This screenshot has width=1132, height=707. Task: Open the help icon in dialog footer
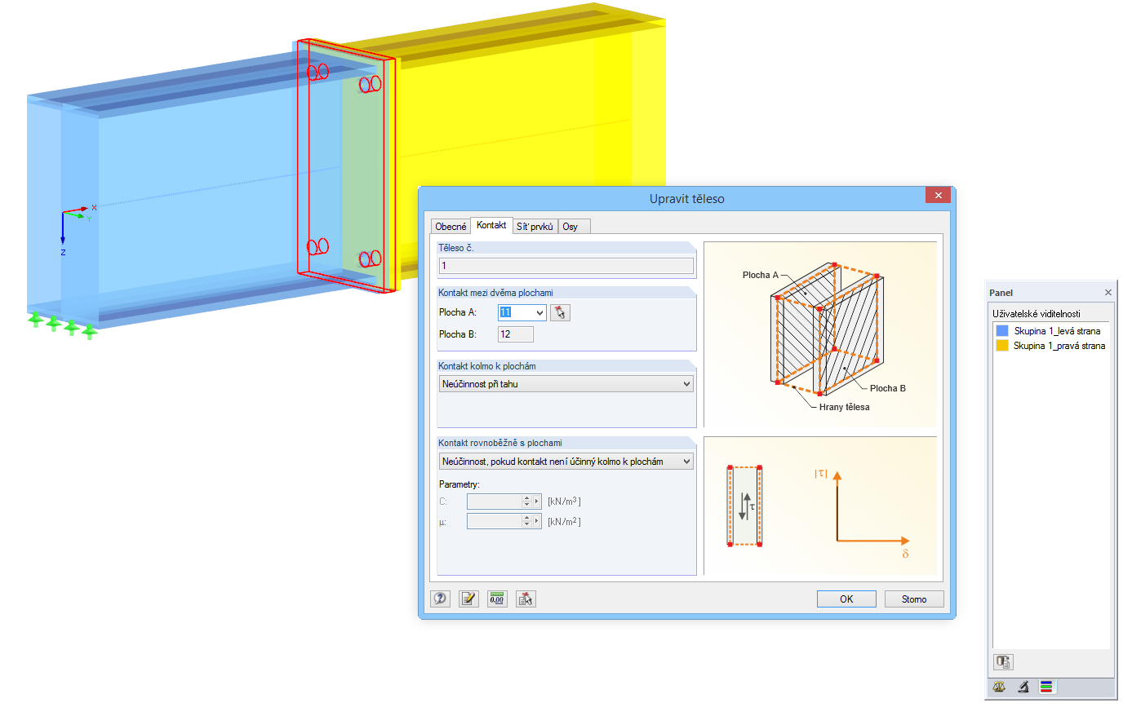coord(441,599)
